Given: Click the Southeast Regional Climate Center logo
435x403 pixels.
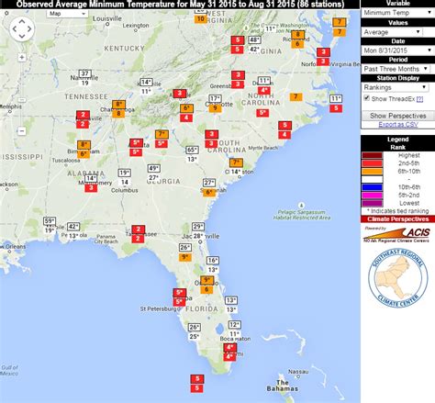Looking at the screenshot, I should point(397,278).
